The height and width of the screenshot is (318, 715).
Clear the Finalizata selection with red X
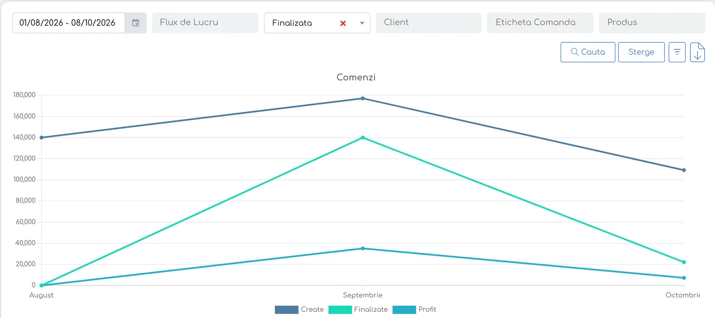click(343, 23)
